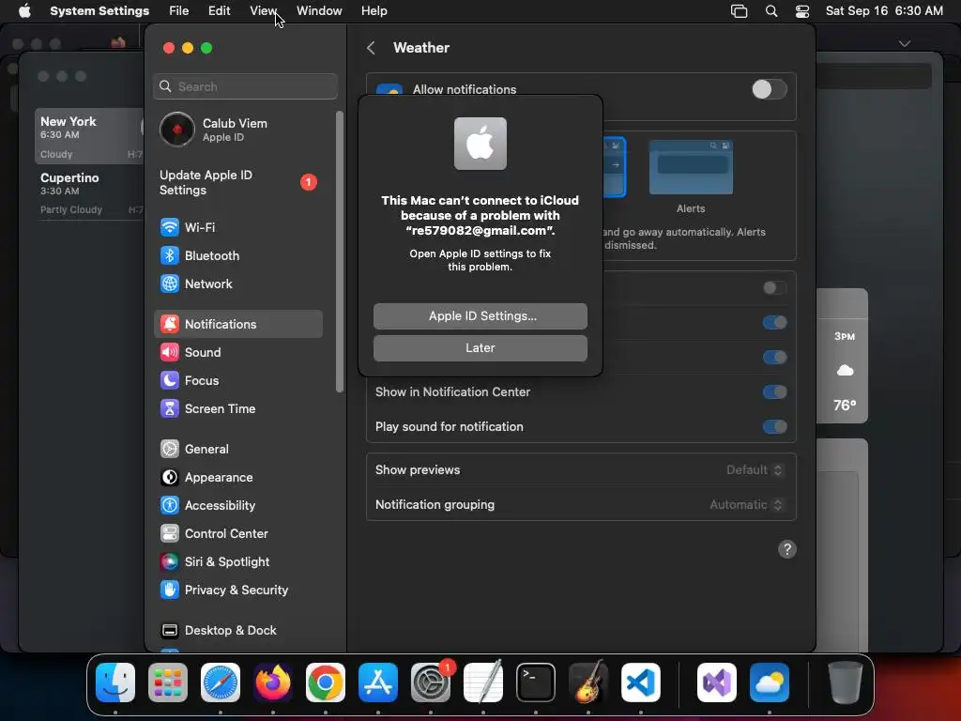Open Spotlight search in menu bar
The width and height of the screenshot is (961, 721).
click(x=771, y=11)
